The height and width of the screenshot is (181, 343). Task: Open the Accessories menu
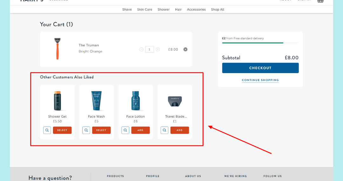point(196,10)
